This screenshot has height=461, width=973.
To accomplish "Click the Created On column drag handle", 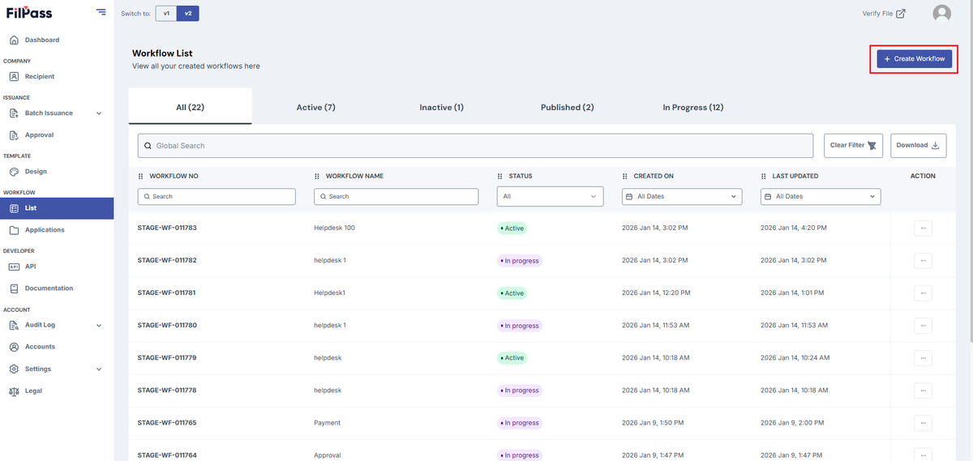I will [625, 176].
